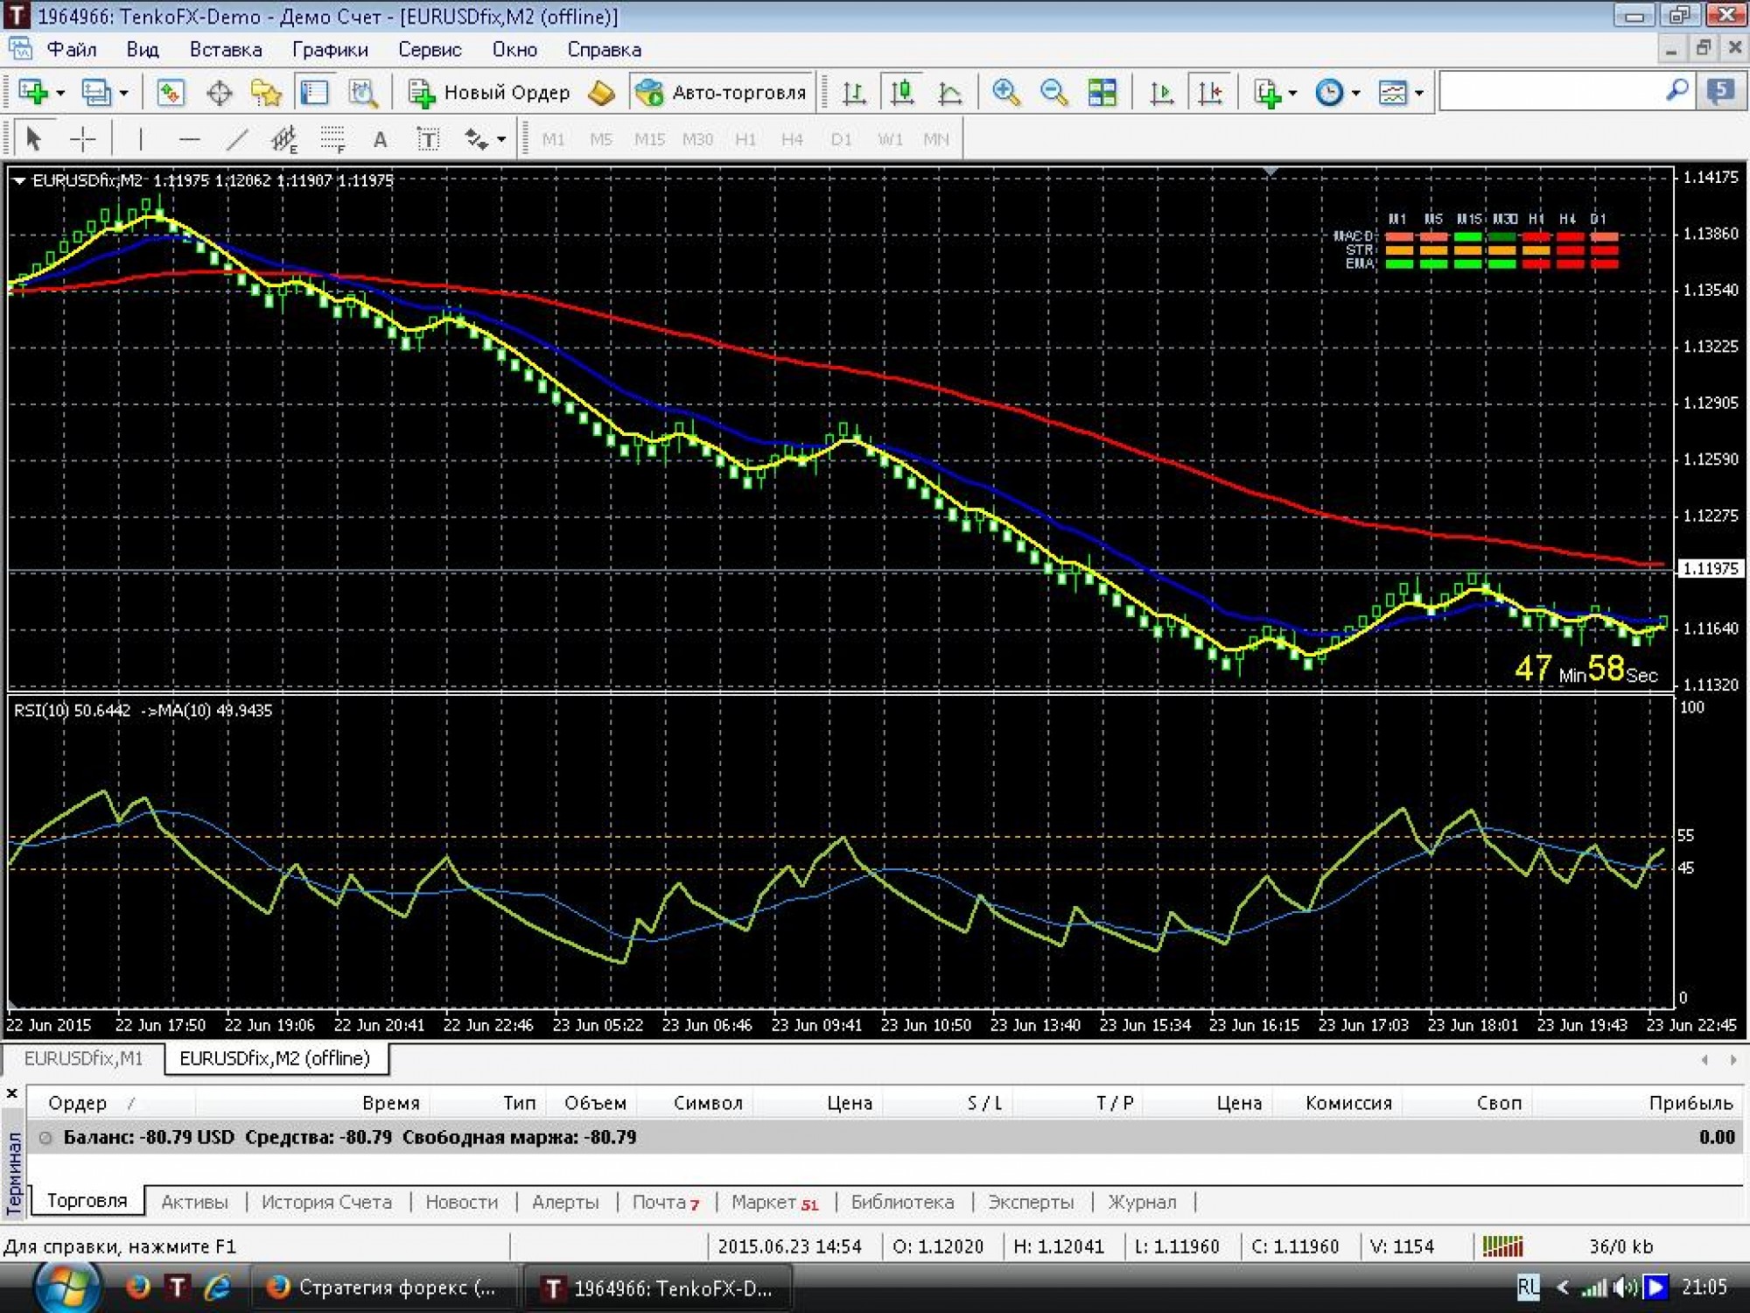The height and width of the screenshot is (1313, 1750).
Task: Switch to the EURUSDfix,M1 chart tab
Action: coord(83,1058)
